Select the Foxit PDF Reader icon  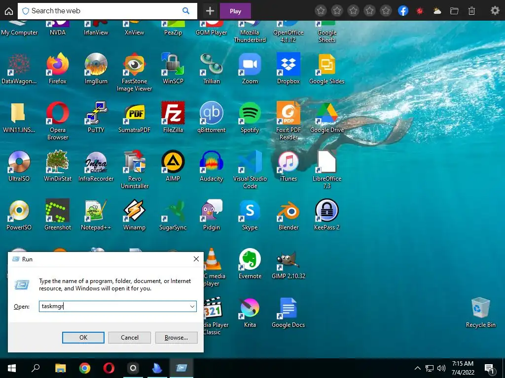[x=288, y=121]
